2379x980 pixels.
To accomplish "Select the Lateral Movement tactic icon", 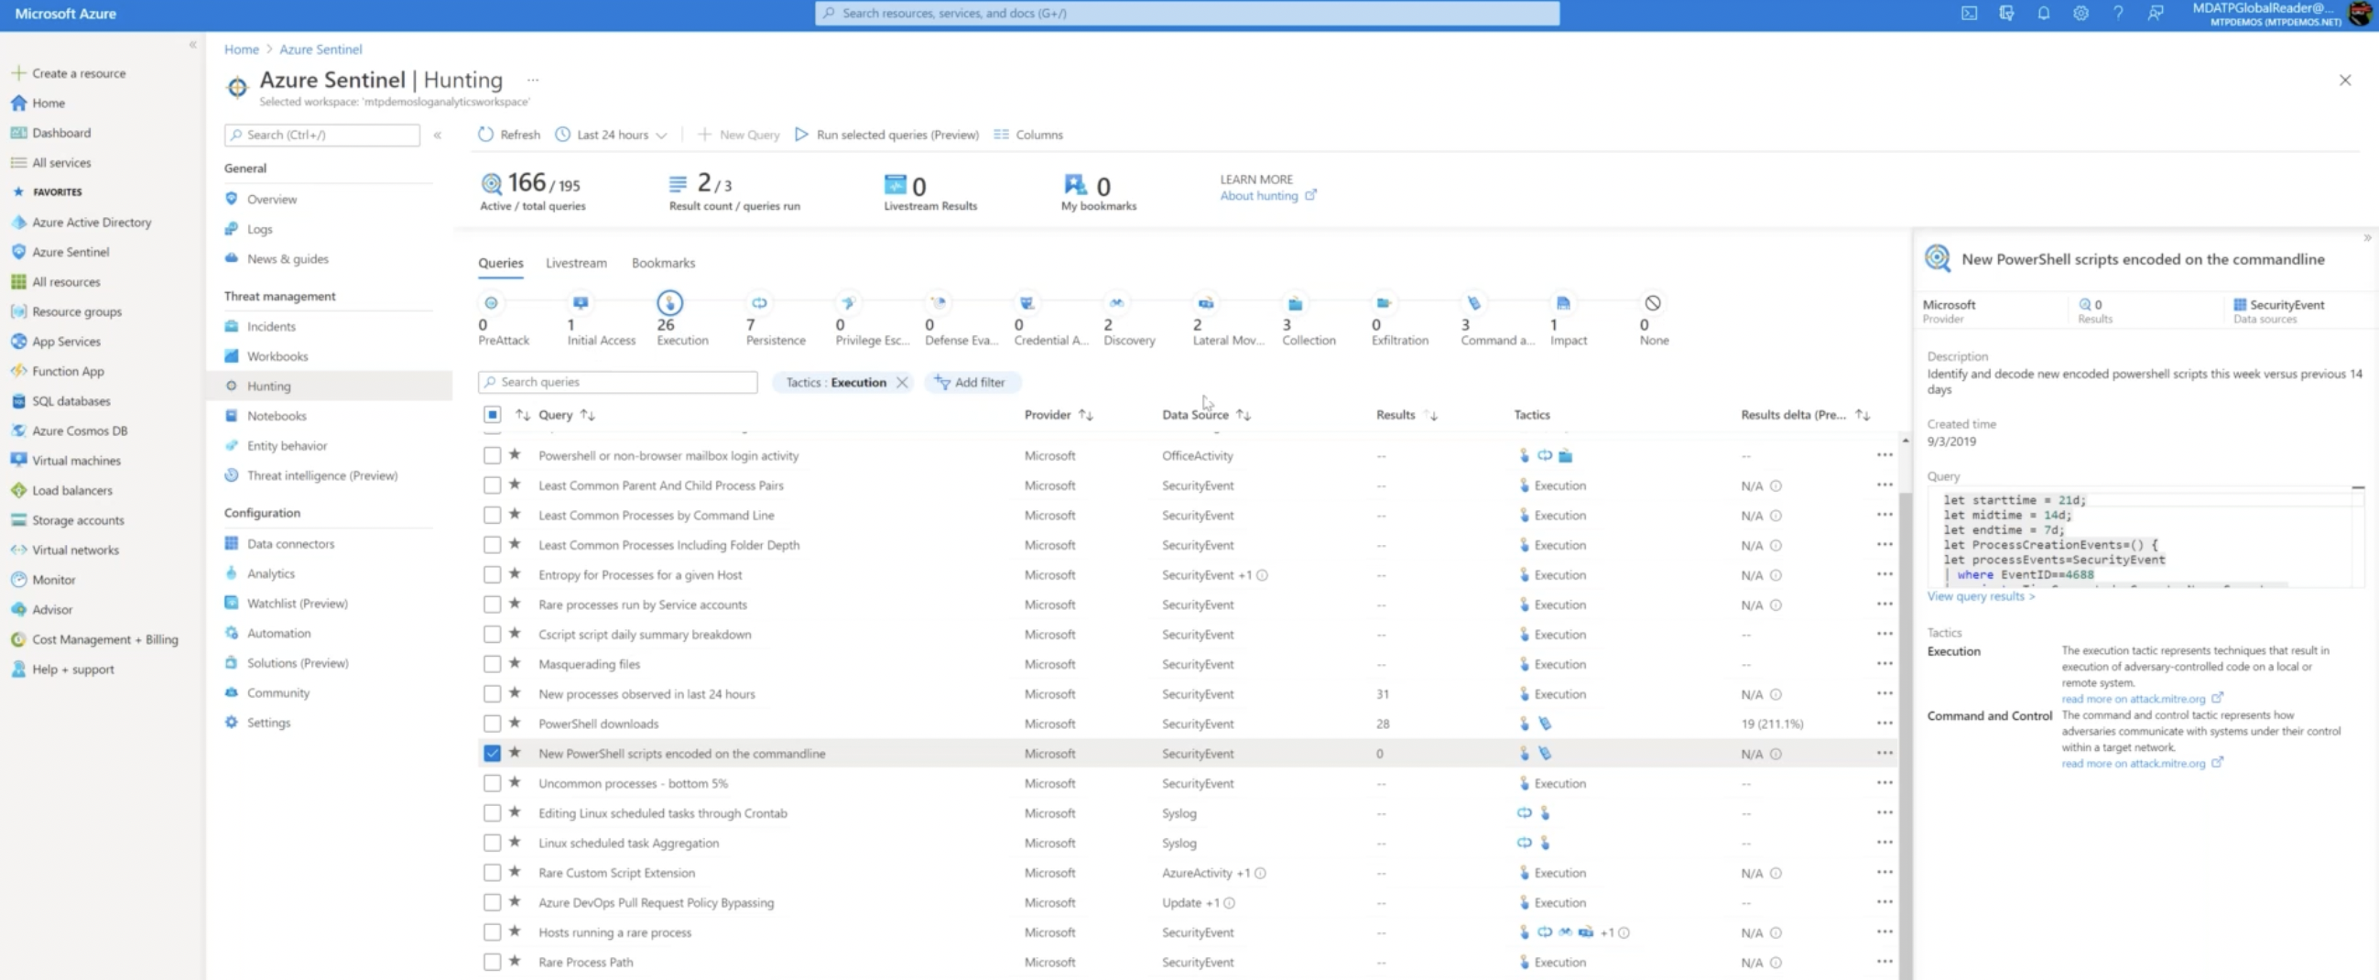I will coord(1206,303).
